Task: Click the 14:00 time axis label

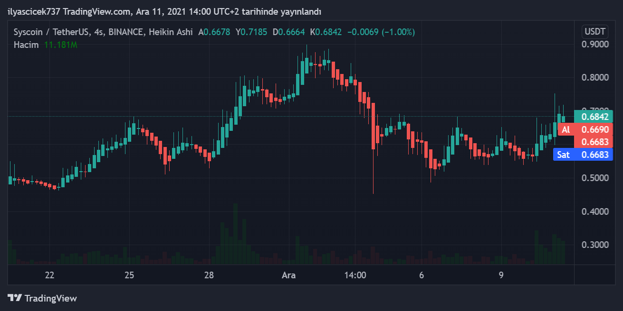Action: pyautogui.click(x=355, y=275)
